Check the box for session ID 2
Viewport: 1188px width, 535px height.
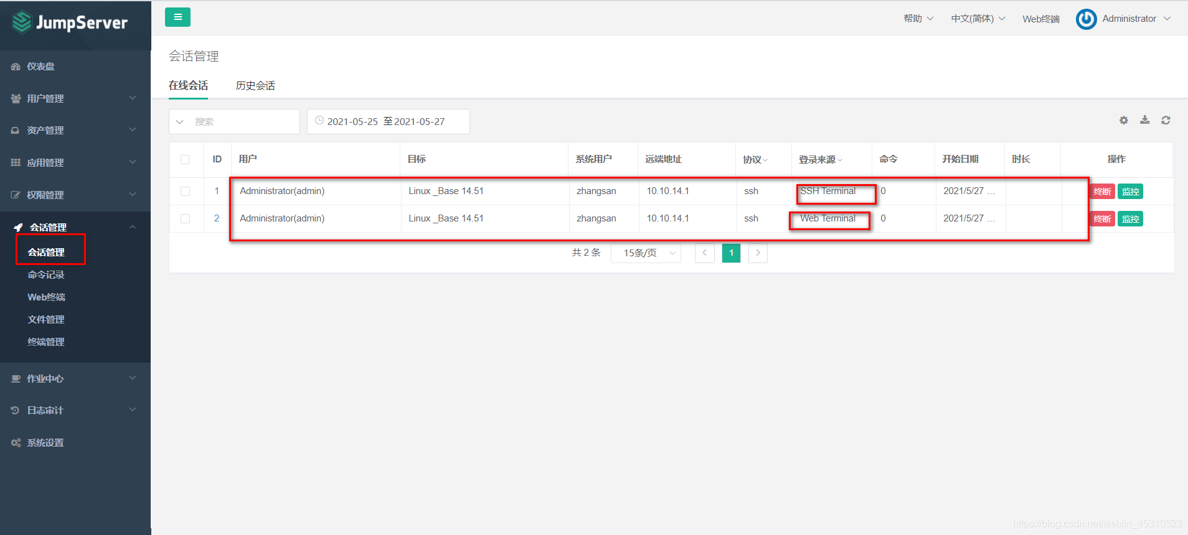tap(185, 218)
